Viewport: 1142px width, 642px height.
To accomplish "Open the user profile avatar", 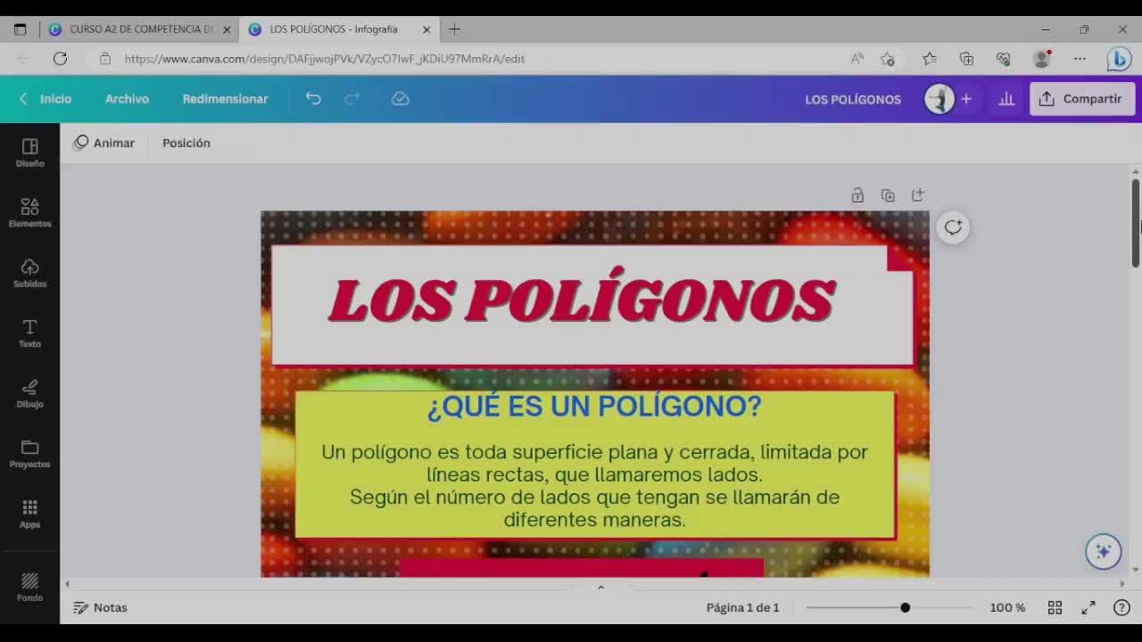I will pos(939,99).
